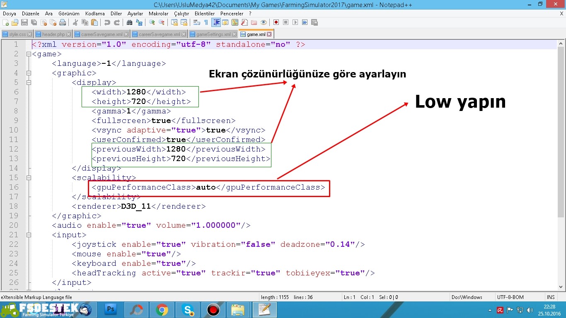Toggle the Word Wrap toolbar button
The width and height of the screenshot is (566, 318).
click(x=197, y=22)
